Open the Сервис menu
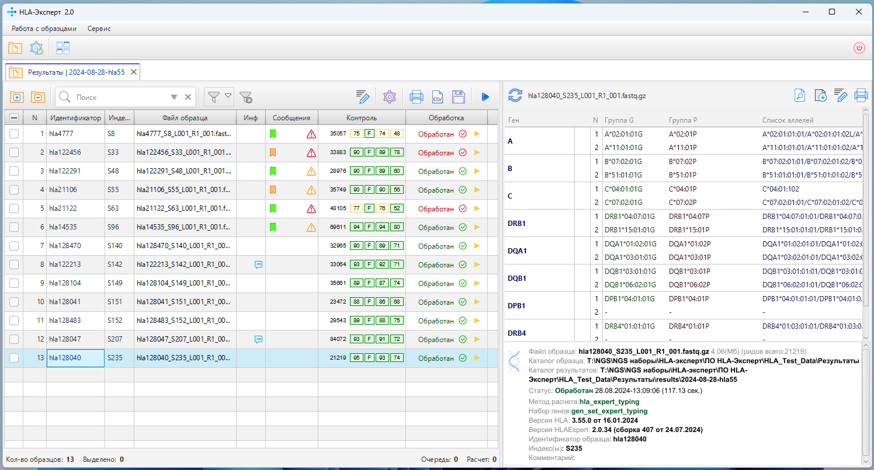Screen dimensions: 874x470 99,28
